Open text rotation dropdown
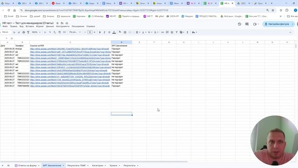Viewport: 298px width, 168px height. (x=156, y=32)
